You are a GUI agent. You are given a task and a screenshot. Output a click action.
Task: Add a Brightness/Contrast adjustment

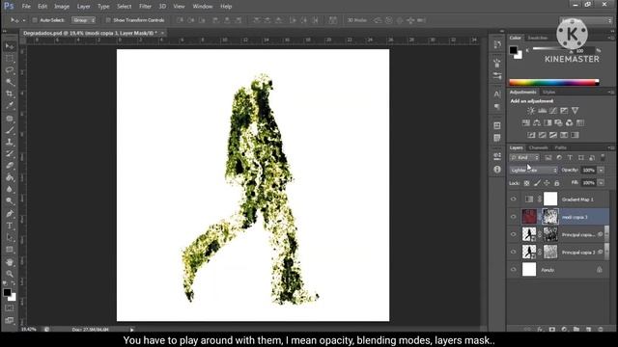(531, 111)
